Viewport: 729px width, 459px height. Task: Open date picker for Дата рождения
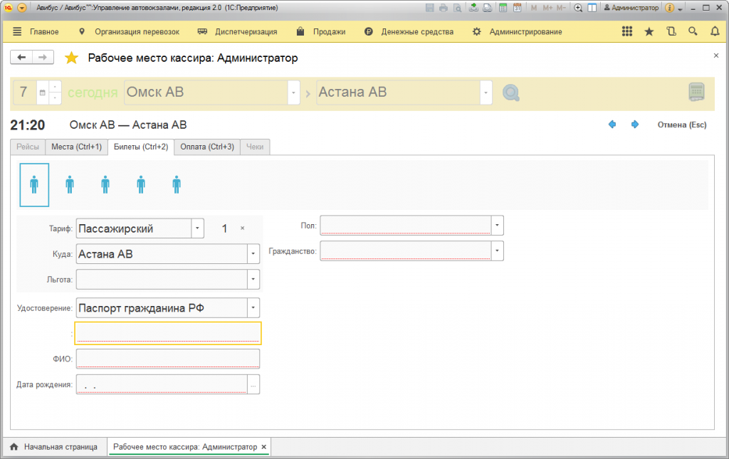pos(253,384)
